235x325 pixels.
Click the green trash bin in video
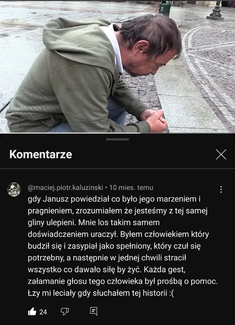coord(165,8)
